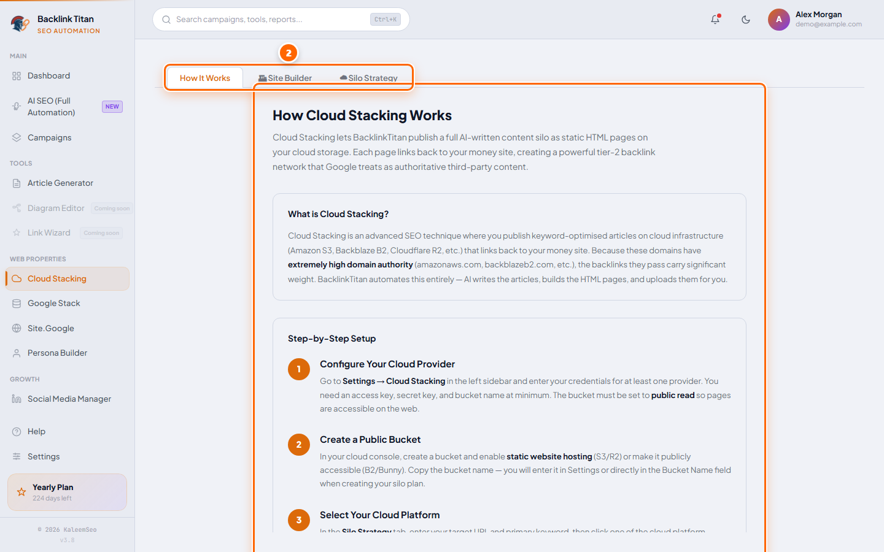Click the Cloud Stacking cloud icon in the sidebar
The image size is (884, 552).
[17, 278]
